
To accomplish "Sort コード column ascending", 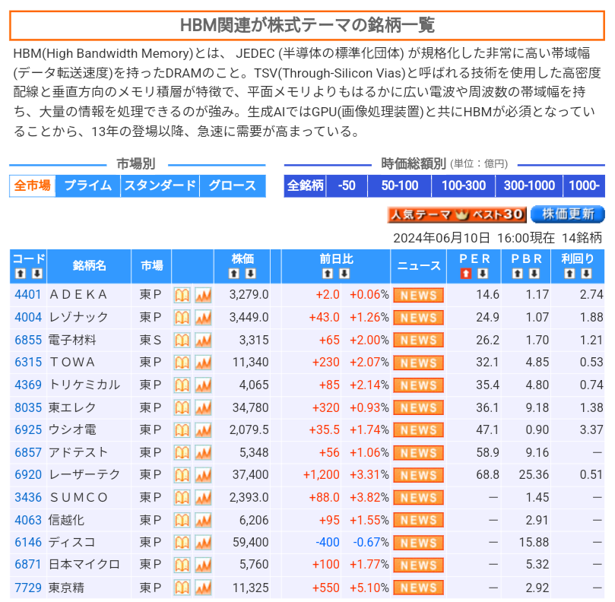I will (x=21, y=274).
